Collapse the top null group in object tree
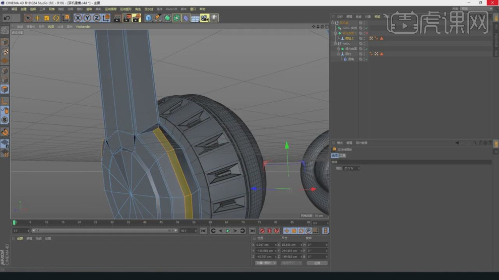The height and width of the screenshot is (280, 499). [333, 23]
